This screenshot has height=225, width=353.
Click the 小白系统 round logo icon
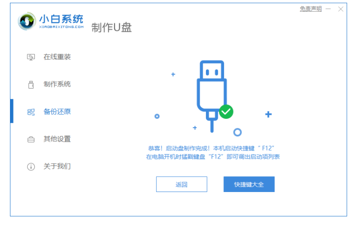27,21
